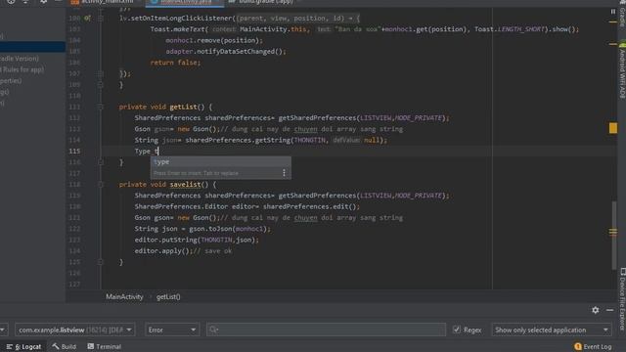Open the com.example.listview process dropdown
Viewport: 626px width, 352px height.
click(75, 330)
